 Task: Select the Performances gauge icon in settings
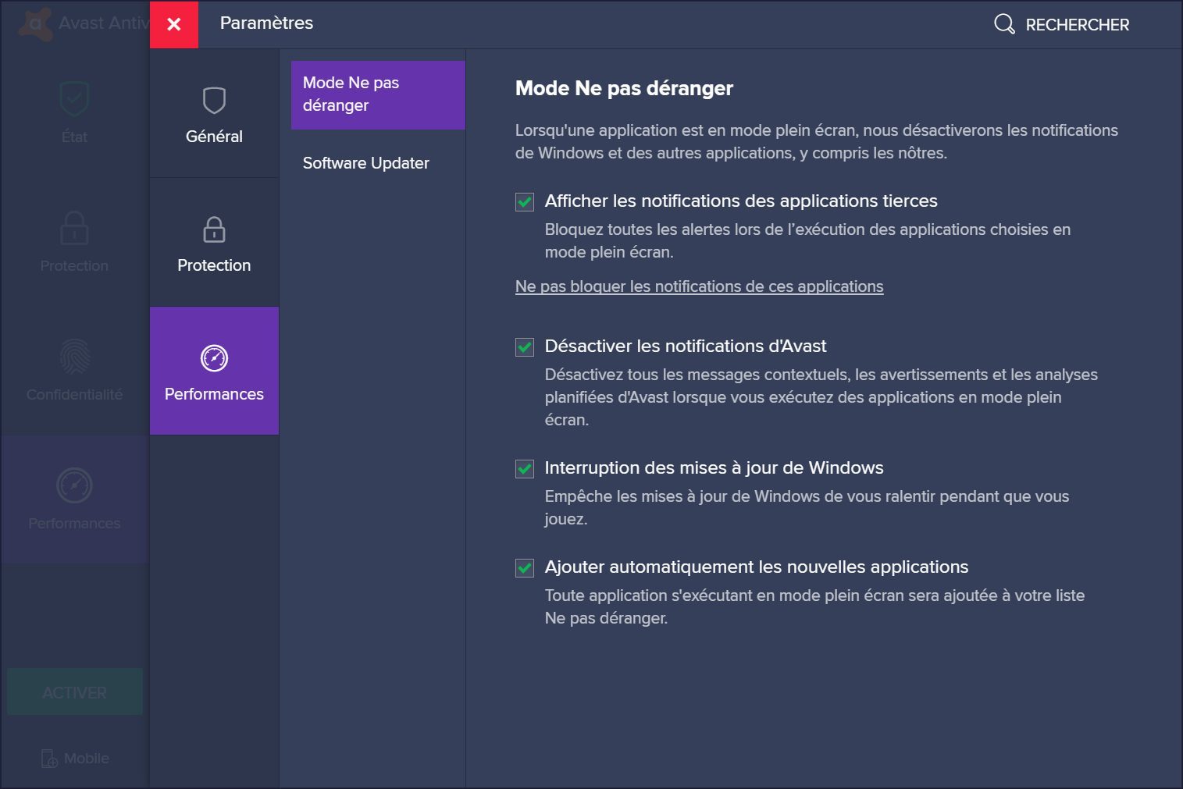click(214, 358)
